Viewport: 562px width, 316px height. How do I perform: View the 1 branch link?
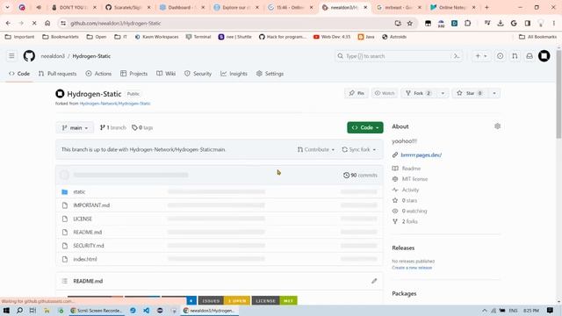[113, 127]
